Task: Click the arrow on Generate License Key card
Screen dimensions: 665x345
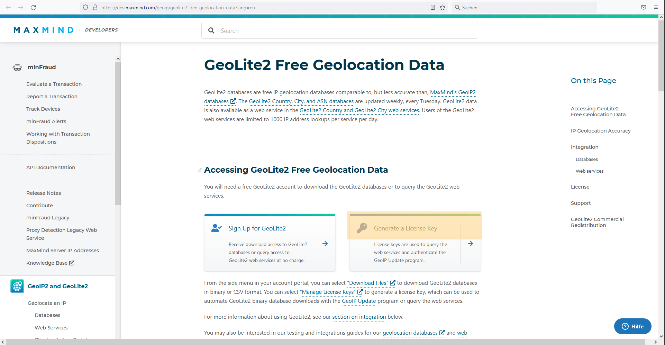Action: [x=470, y=244]
